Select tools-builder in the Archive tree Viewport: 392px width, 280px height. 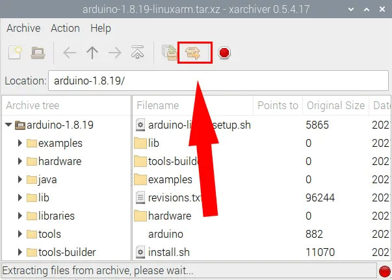[67, 253]
